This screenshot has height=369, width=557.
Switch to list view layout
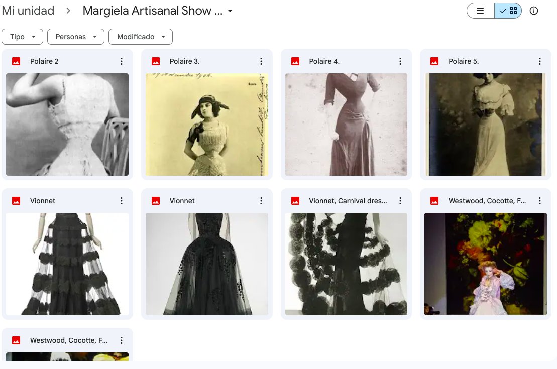click(480, 11)
